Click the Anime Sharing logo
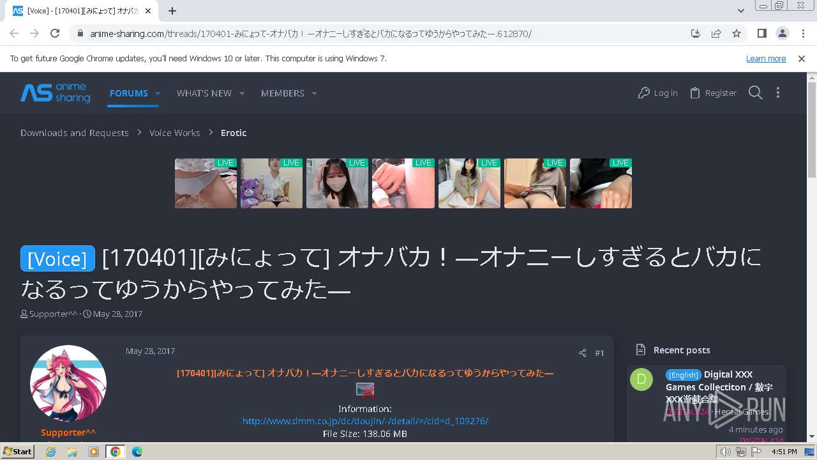 tap(56, 93)
